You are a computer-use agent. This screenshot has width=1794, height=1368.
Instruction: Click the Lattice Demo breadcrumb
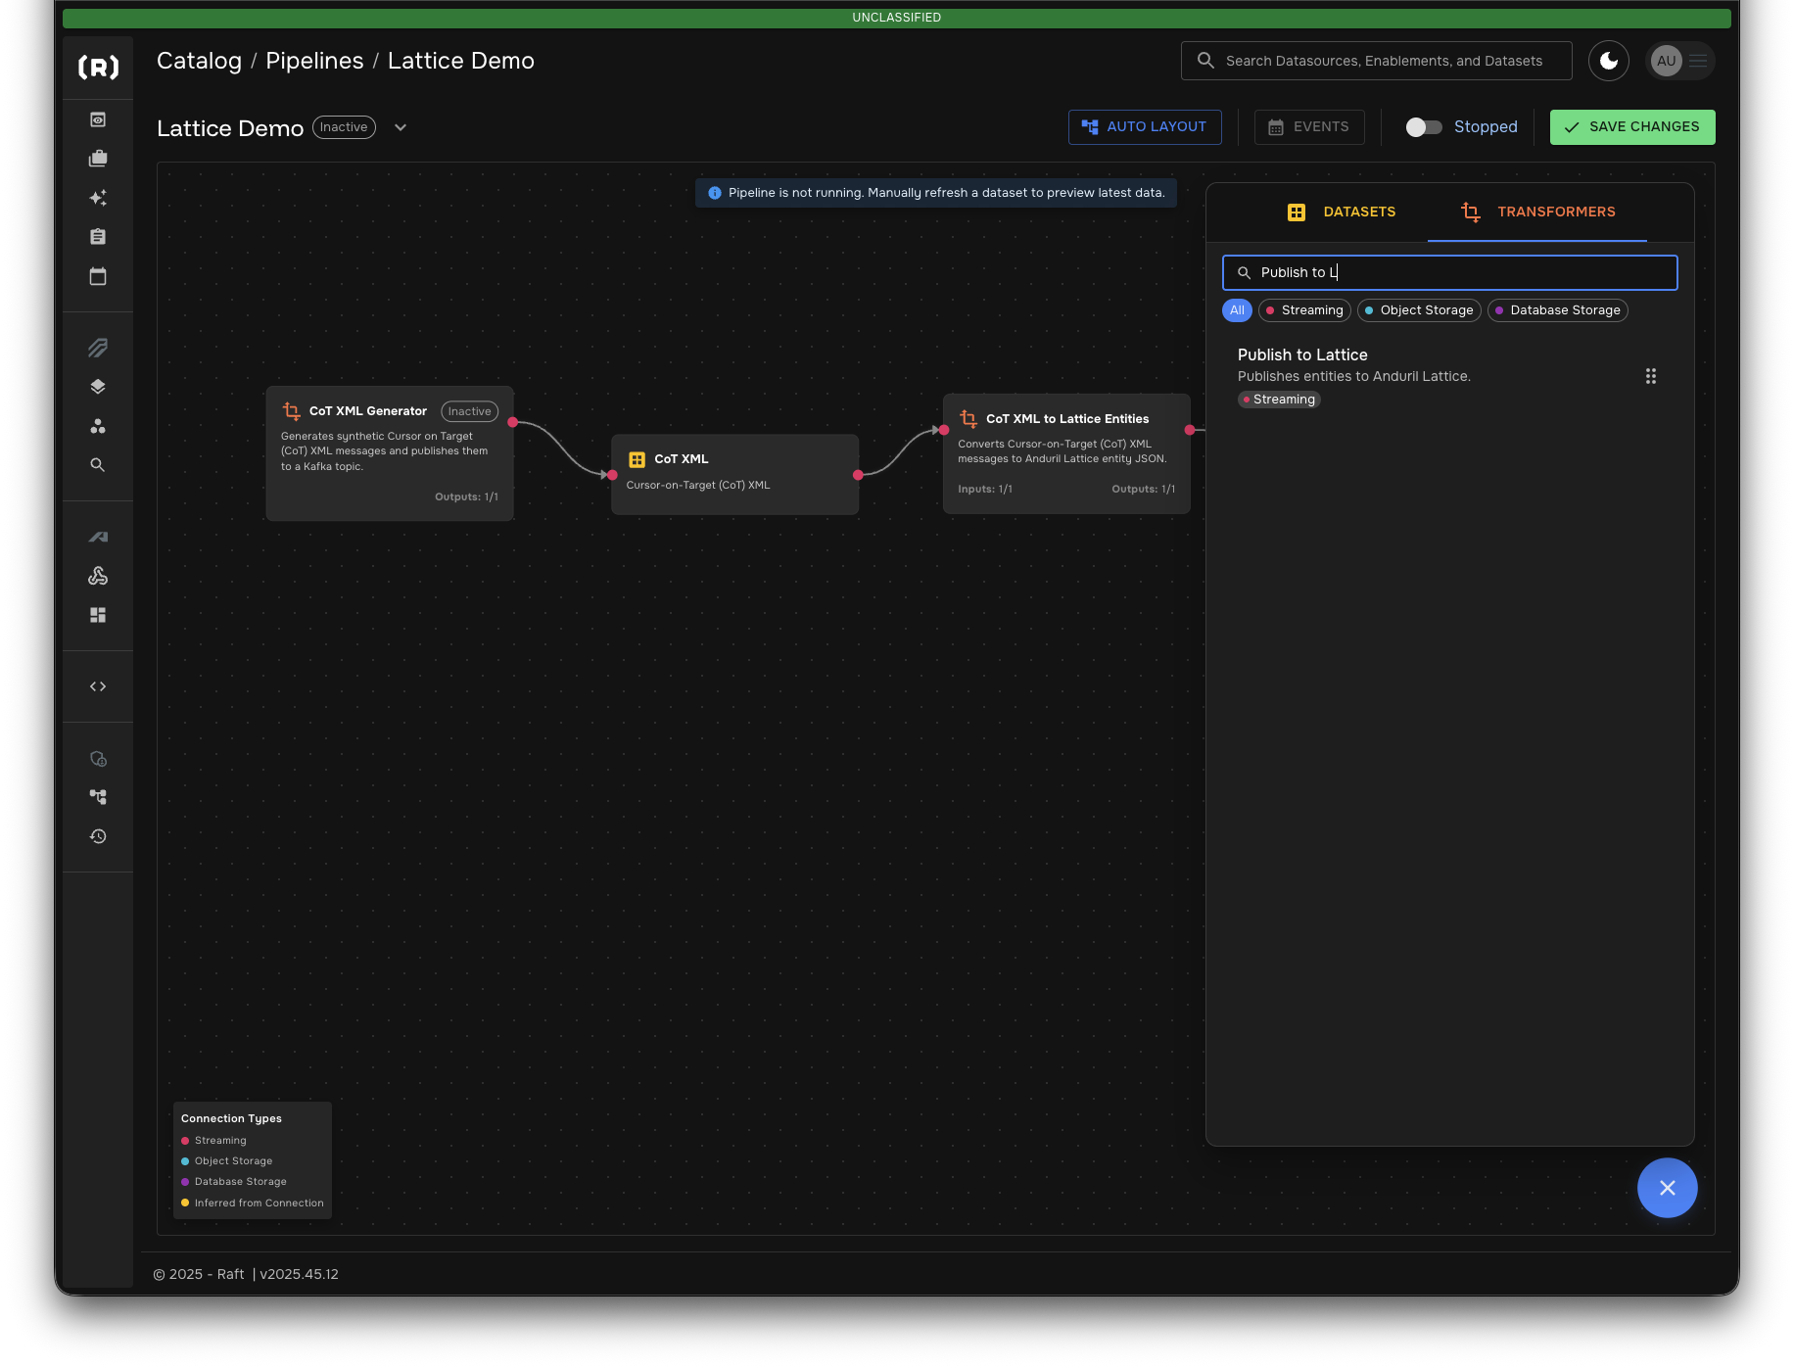click(461, 61)
